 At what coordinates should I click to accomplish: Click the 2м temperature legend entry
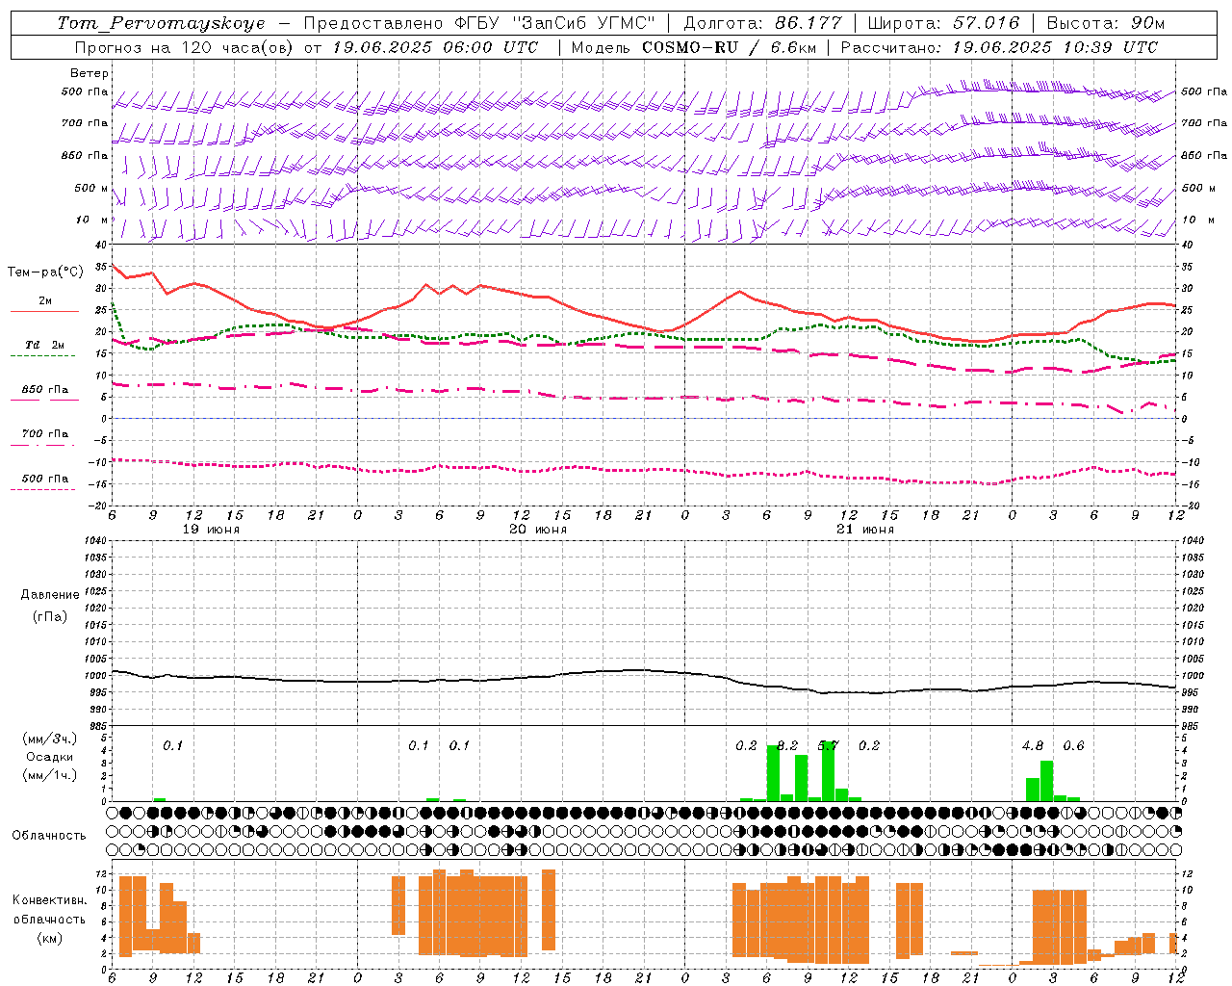[x=45, y=301]
